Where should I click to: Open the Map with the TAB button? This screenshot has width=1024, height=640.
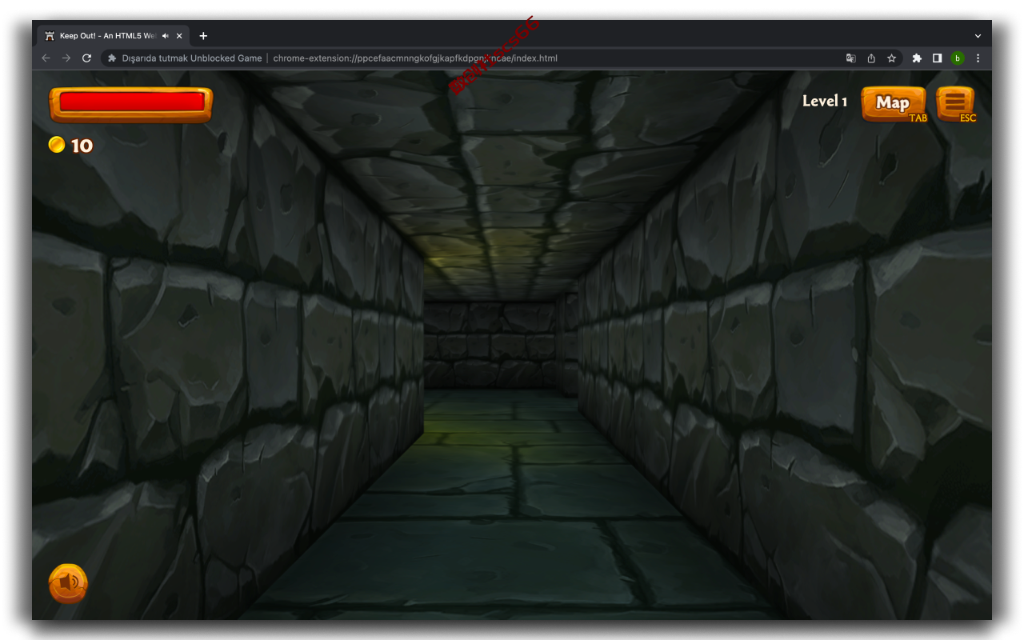[894, 104]
